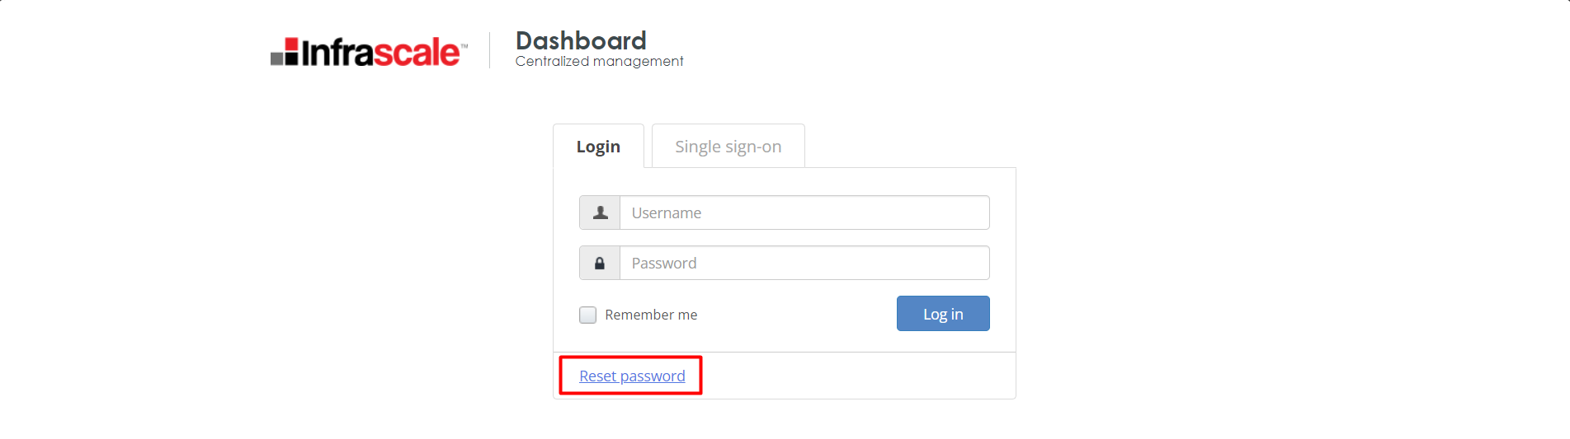The width and height of the screenshot is (1570, 439).
Task: Click the "Centralized management" subtitle
Action: pyautogui.click(x=599, y=62)
